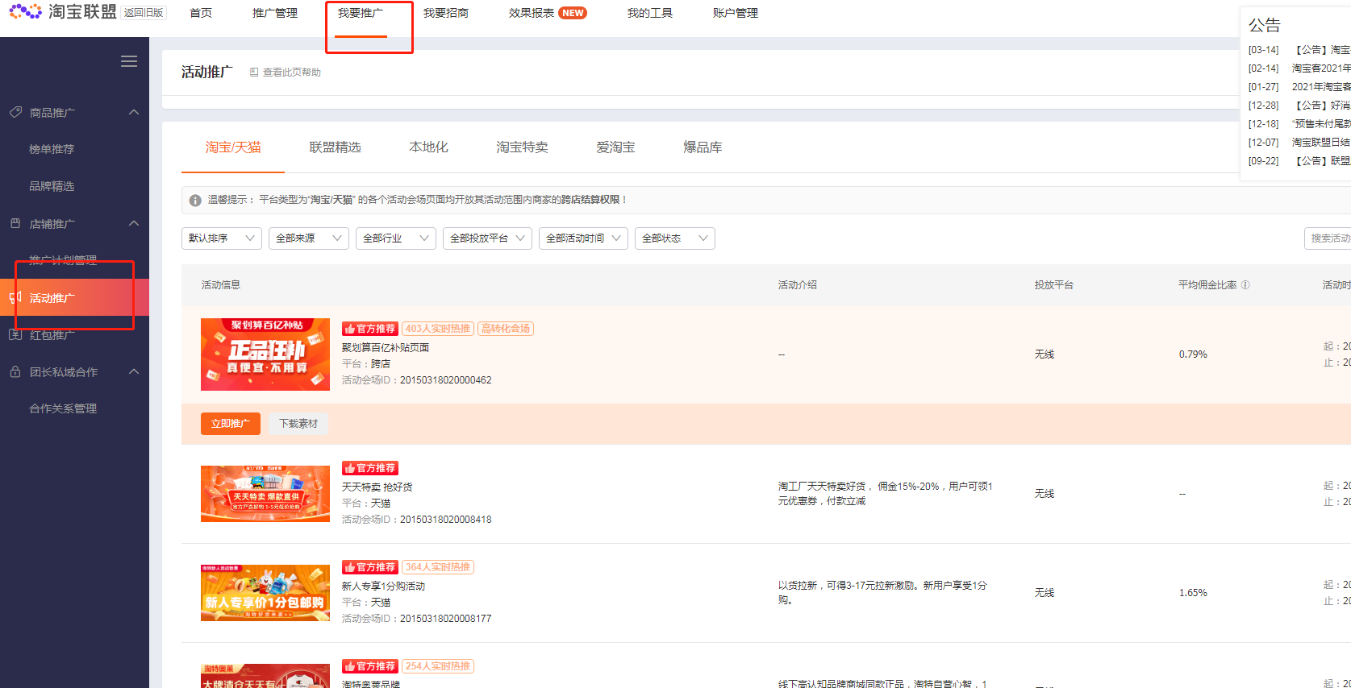The image size is (1351, 688).
Task: Collapse the 商品推广 sidebar section chevron
Action: tap(134, 112)
